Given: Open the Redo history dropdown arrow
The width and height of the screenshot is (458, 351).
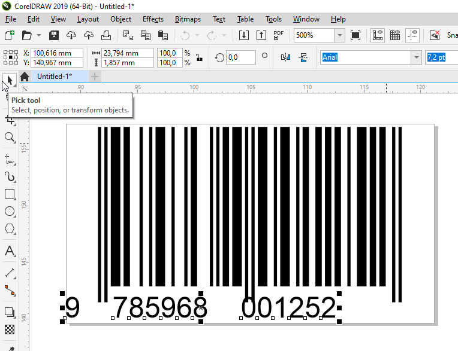Looking at the screenshot, I should click(x=224, y=35).
